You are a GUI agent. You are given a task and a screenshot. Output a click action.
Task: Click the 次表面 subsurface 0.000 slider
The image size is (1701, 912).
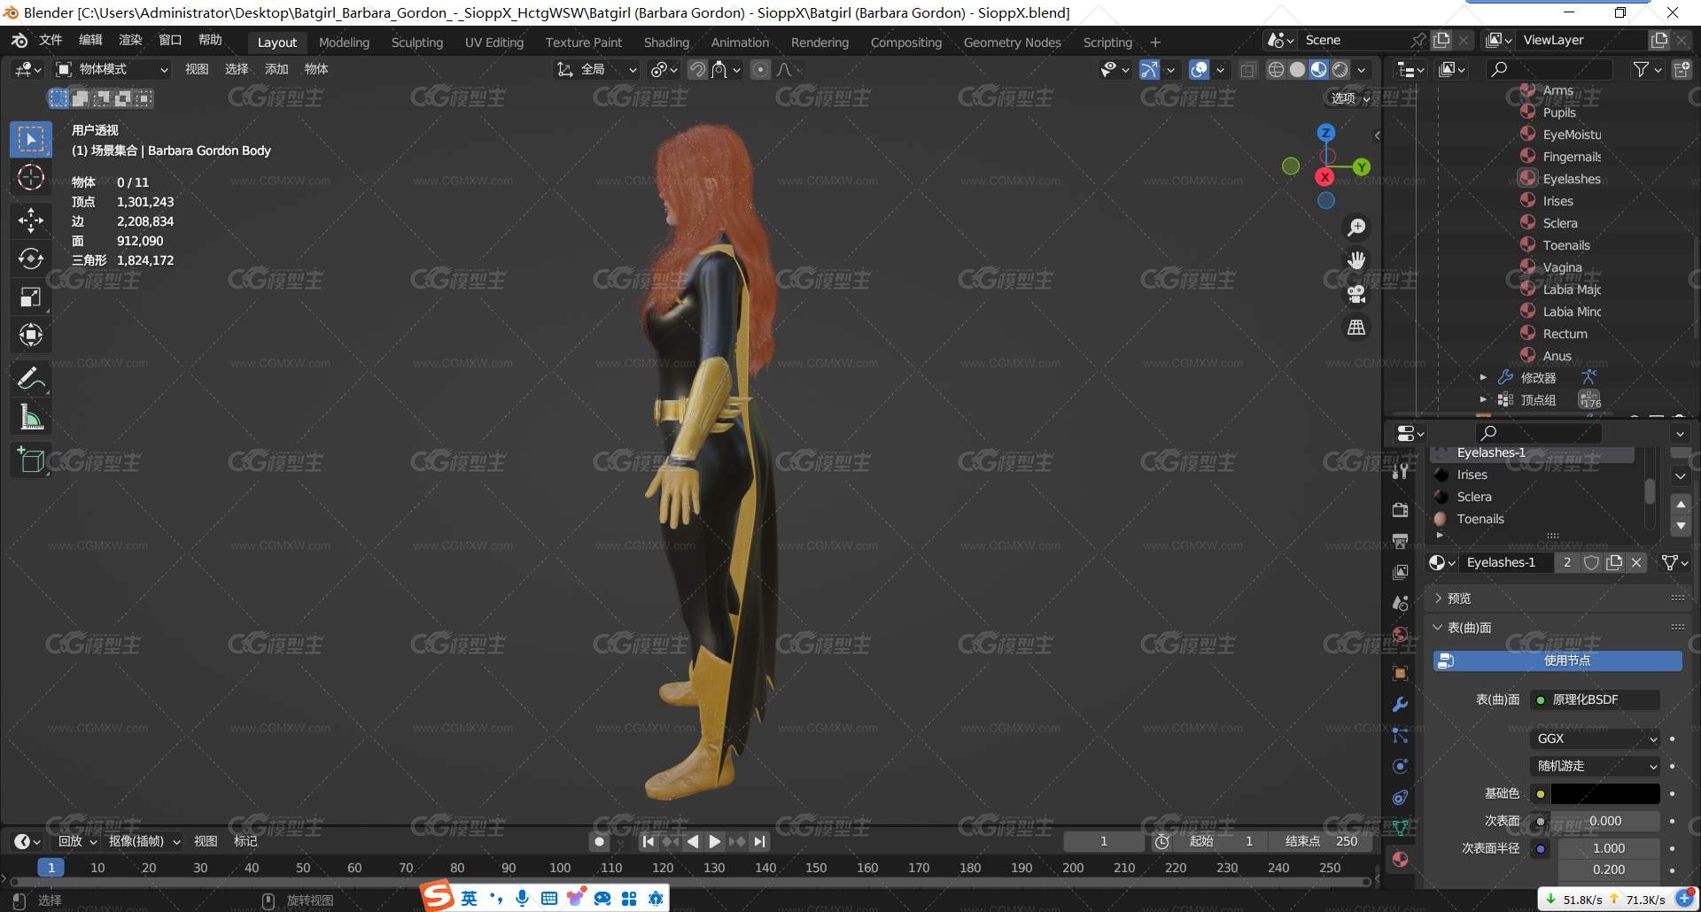pos(1605,822)
